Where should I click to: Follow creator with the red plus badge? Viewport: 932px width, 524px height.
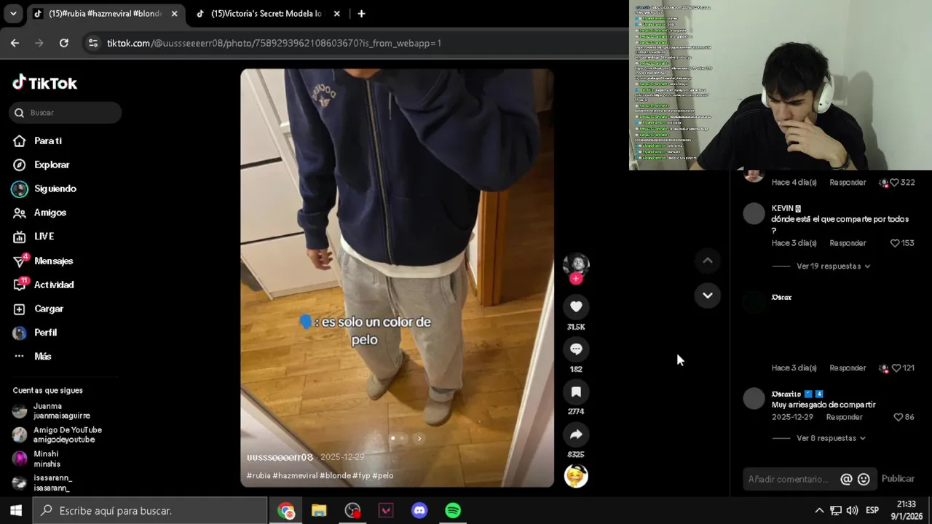click(x=576, y=279)
